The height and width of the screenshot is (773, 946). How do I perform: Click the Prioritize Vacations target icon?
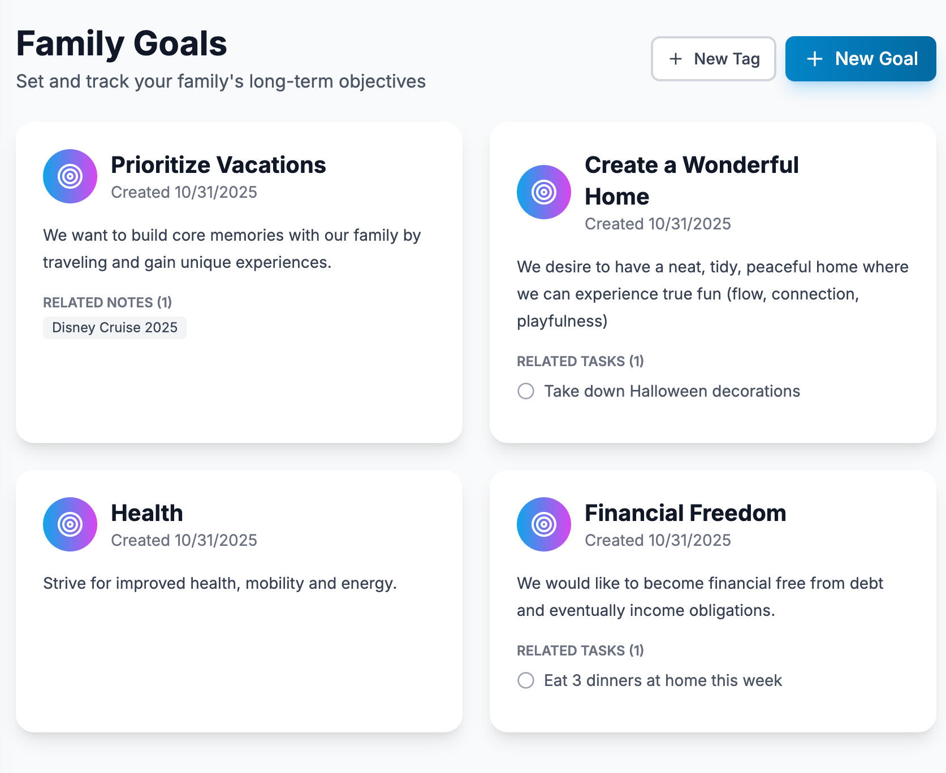pos(70,176)
